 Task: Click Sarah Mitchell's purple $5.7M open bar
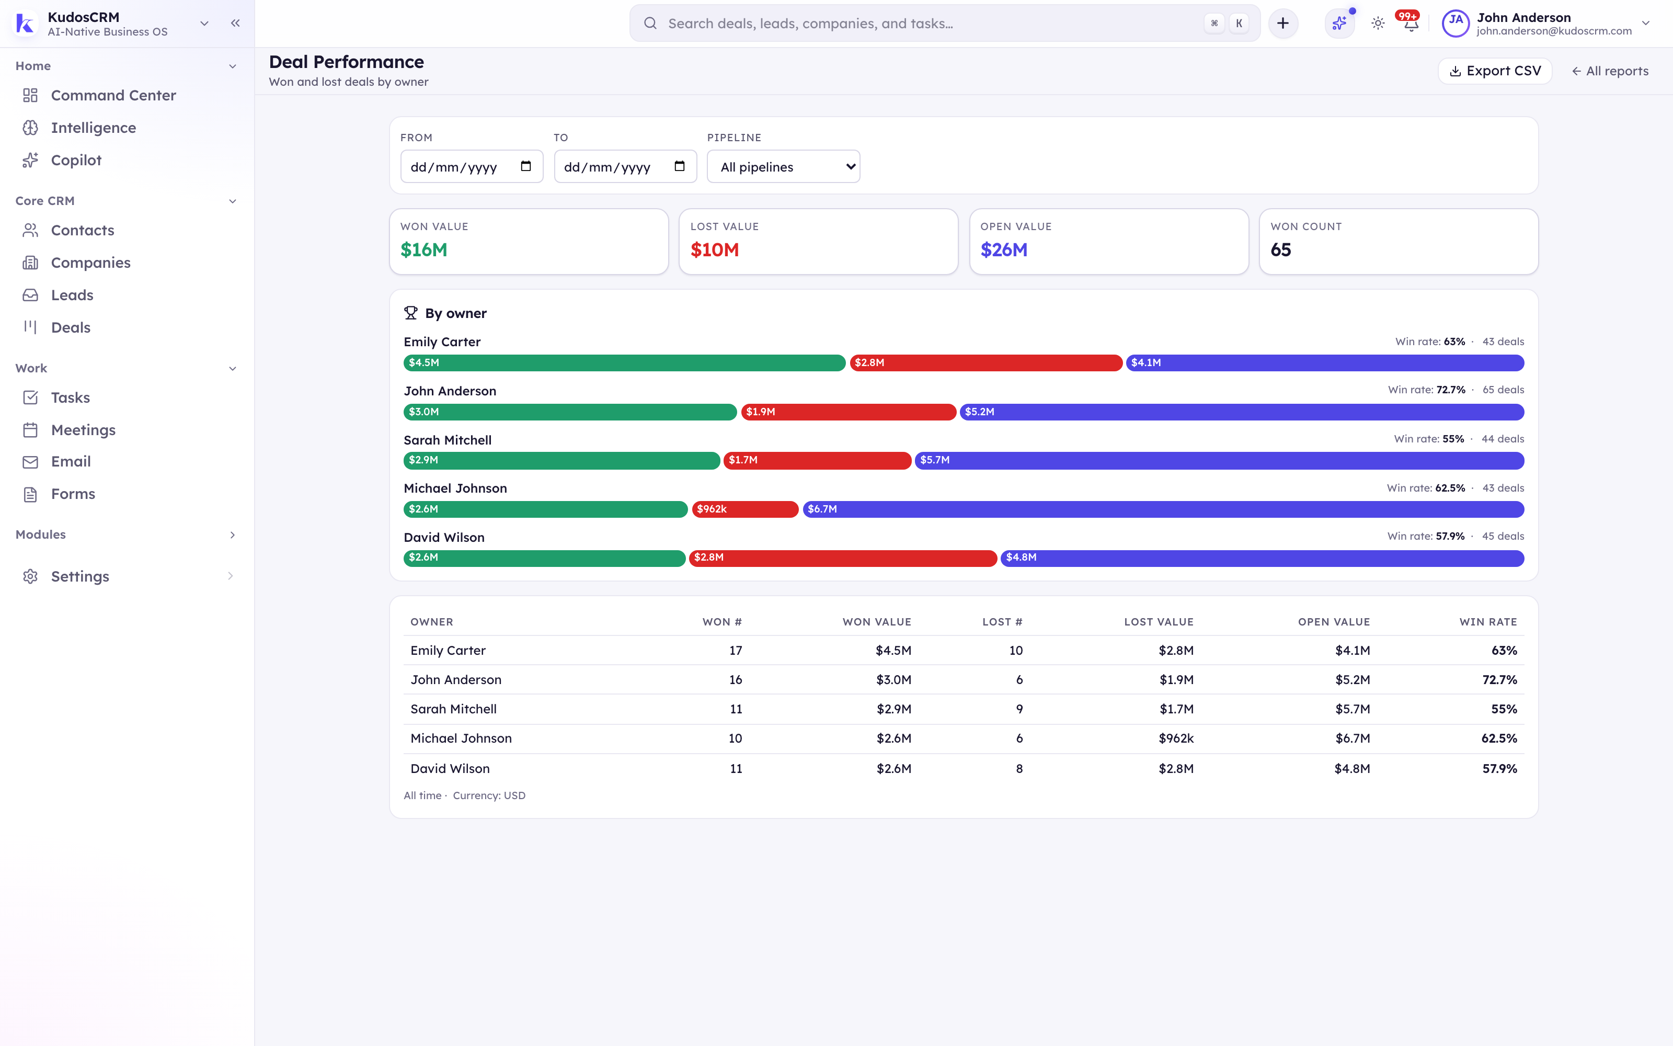click(1220, 461)
